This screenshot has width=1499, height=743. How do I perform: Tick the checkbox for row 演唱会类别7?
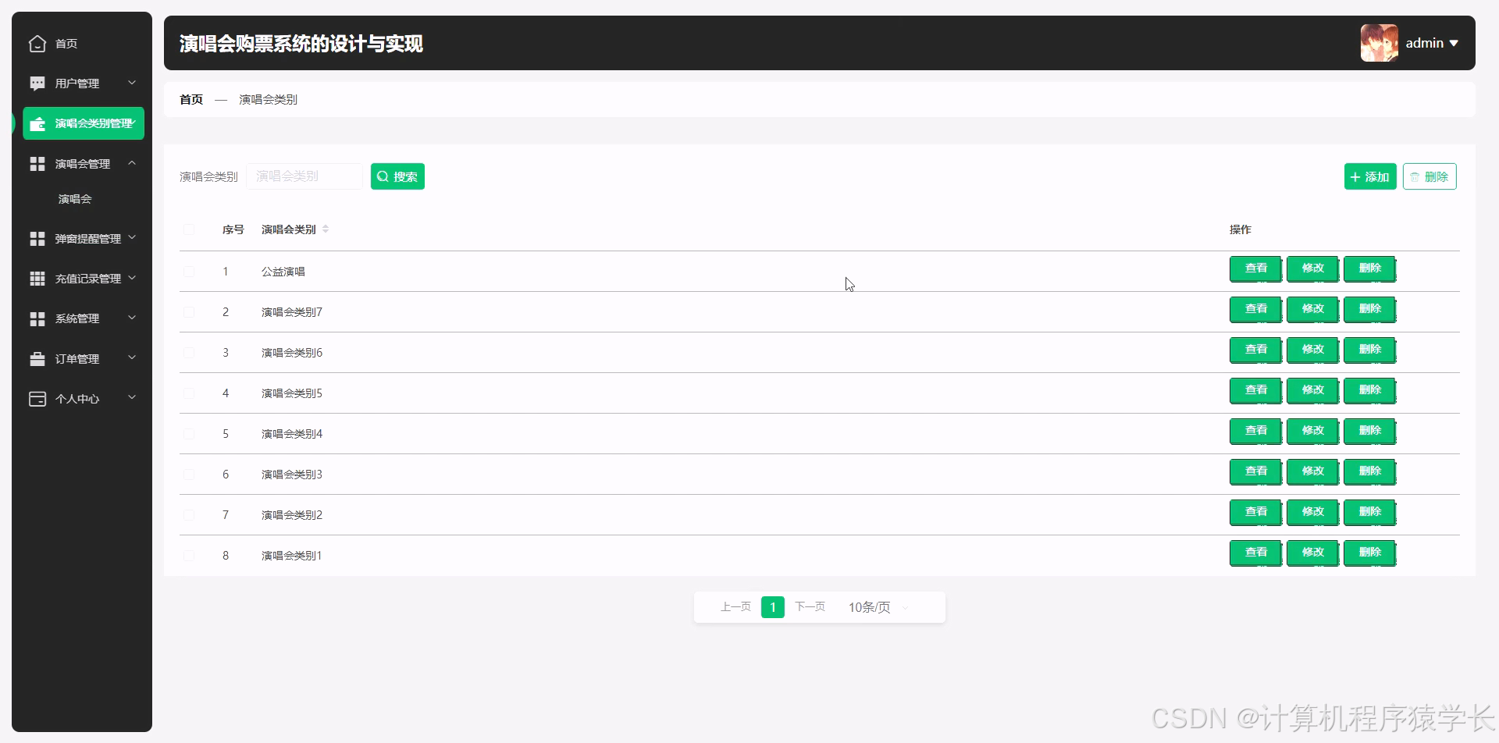pos(189,312)
